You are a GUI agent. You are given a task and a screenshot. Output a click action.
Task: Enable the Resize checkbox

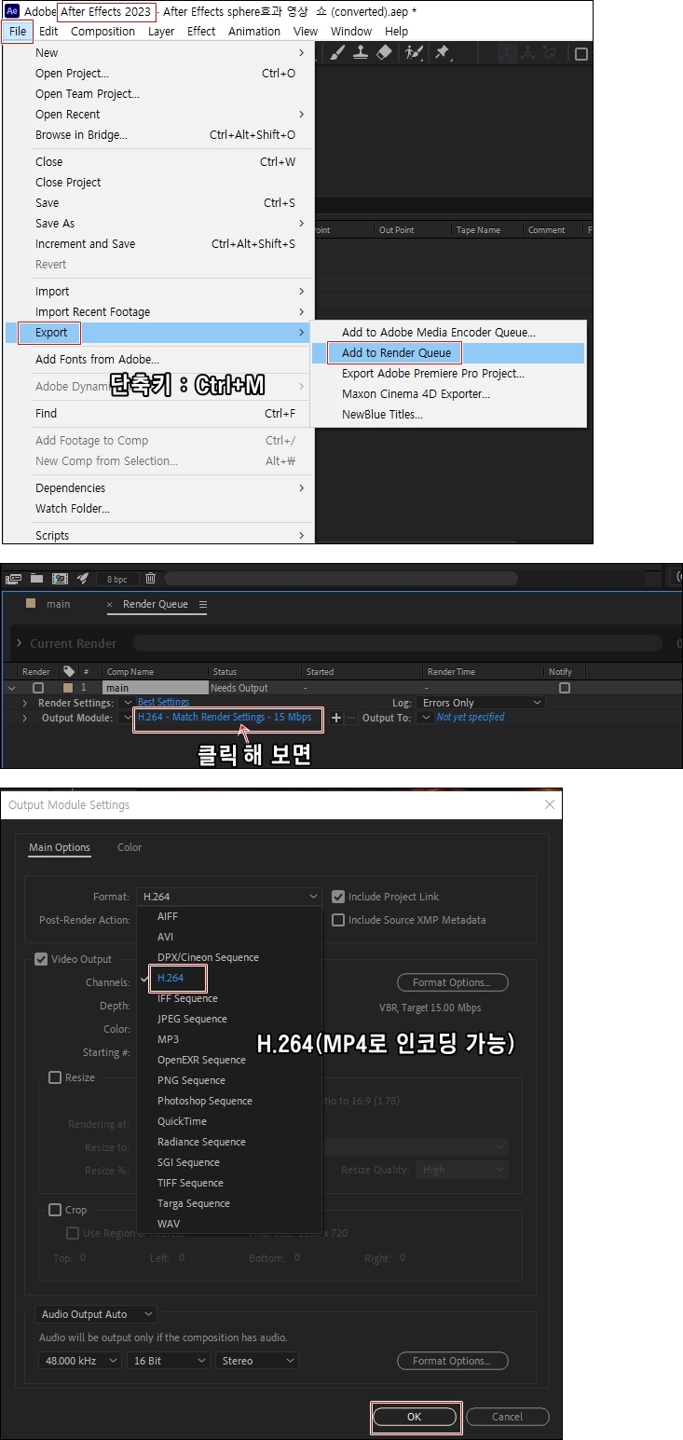55,1077
